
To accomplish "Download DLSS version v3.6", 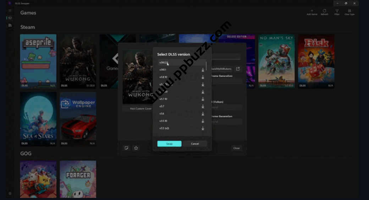I will click(203, 114).
